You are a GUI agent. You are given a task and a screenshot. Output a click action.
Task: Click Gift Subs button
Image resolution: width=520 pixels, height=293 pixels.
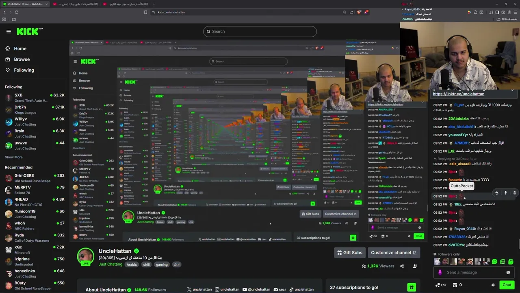coord(349,253)
